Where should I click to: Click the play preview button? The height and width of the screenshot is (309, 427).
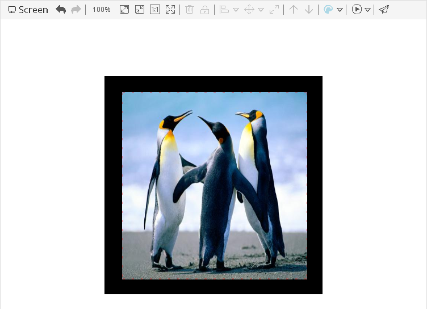(x=357, y=10)
